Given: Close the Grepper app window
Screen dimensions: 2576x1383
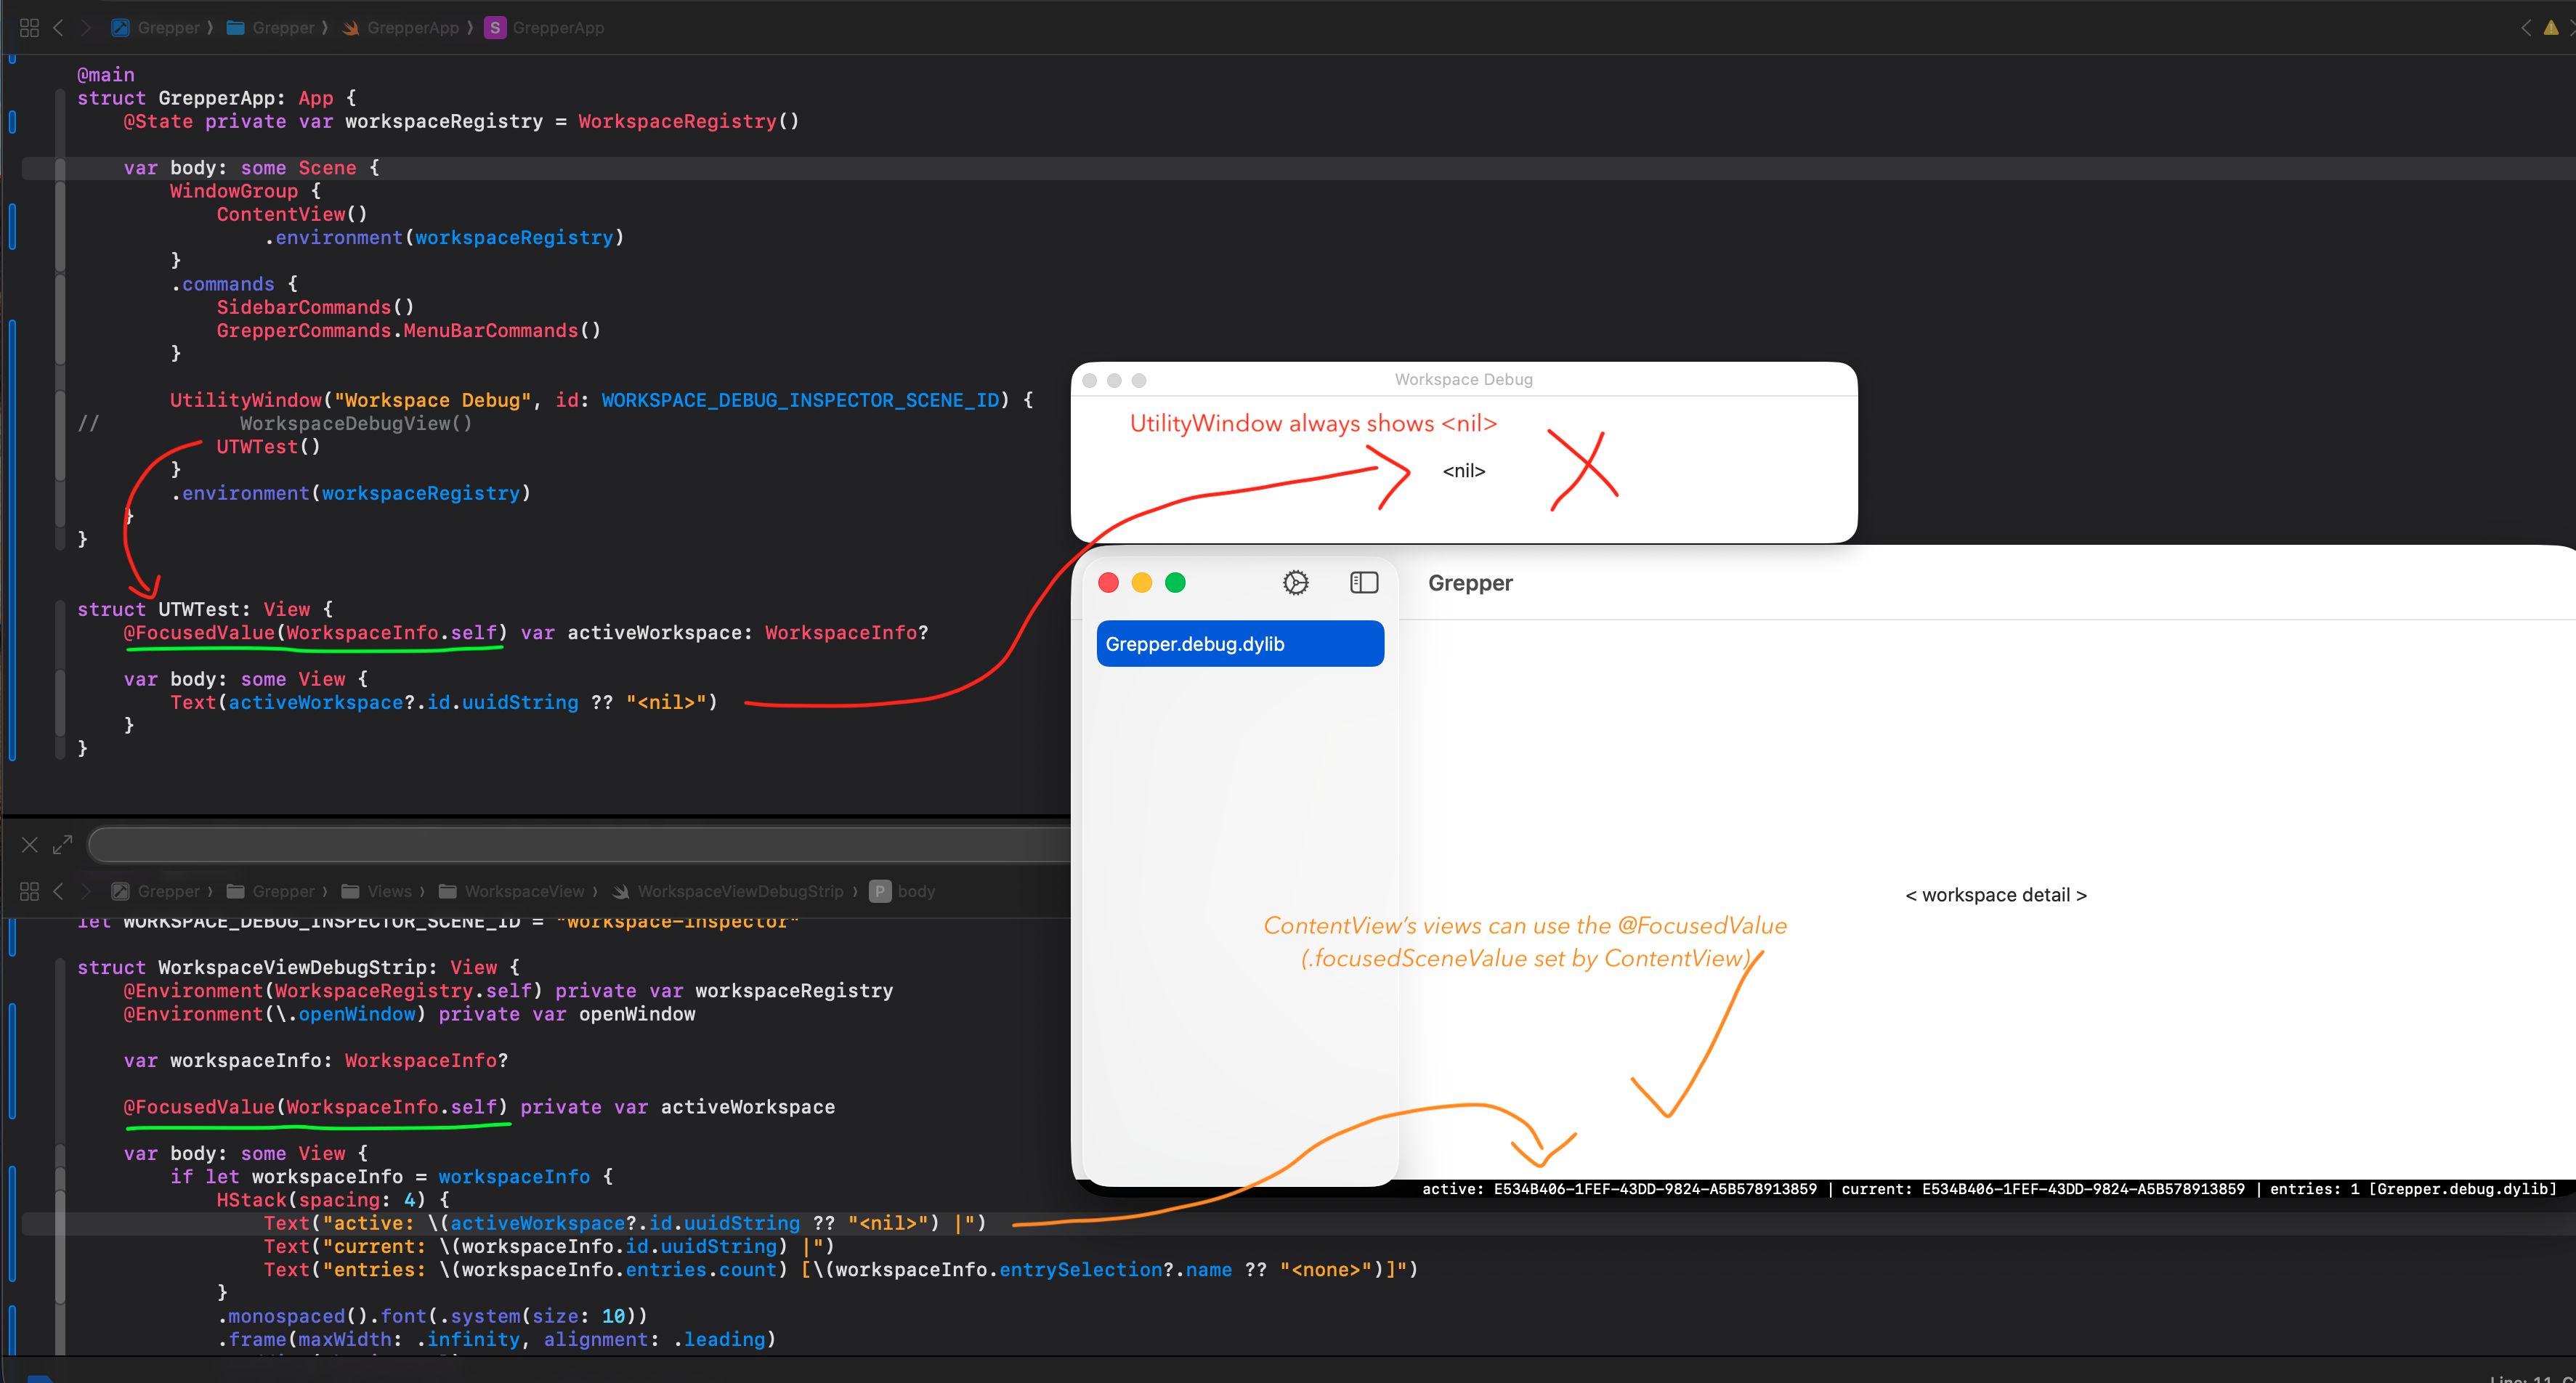Looking at the screenshot, I should [1108, 583].
